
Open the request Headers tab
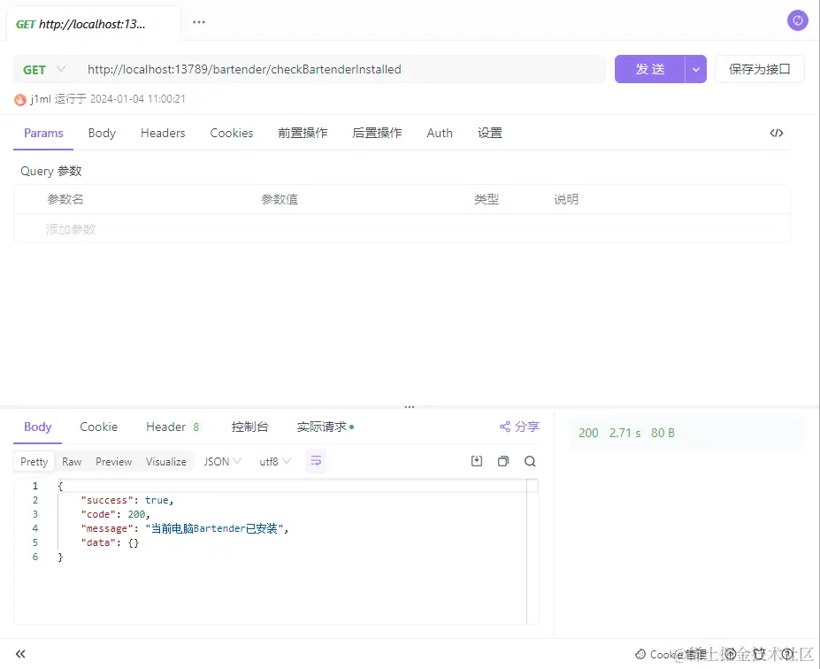pyautogui.click(x=163, y=133)
